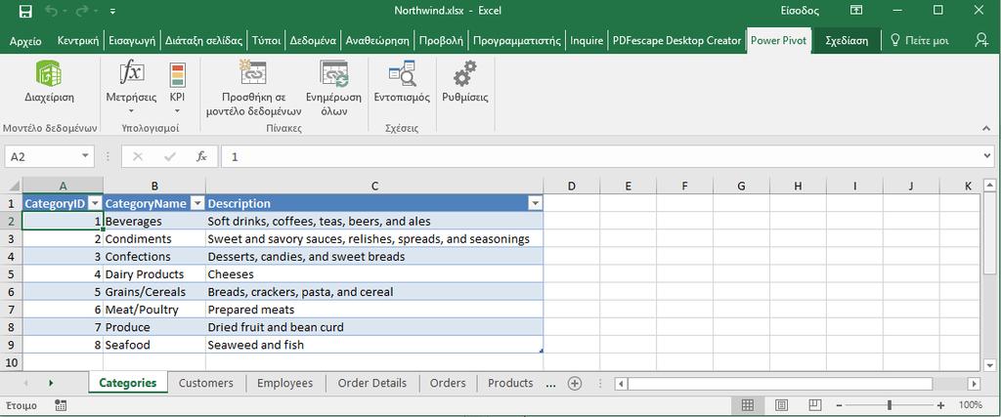Open Ribbon Display Options in the title bar
This screenshot has width=1001, height=417.
(856, 10)
